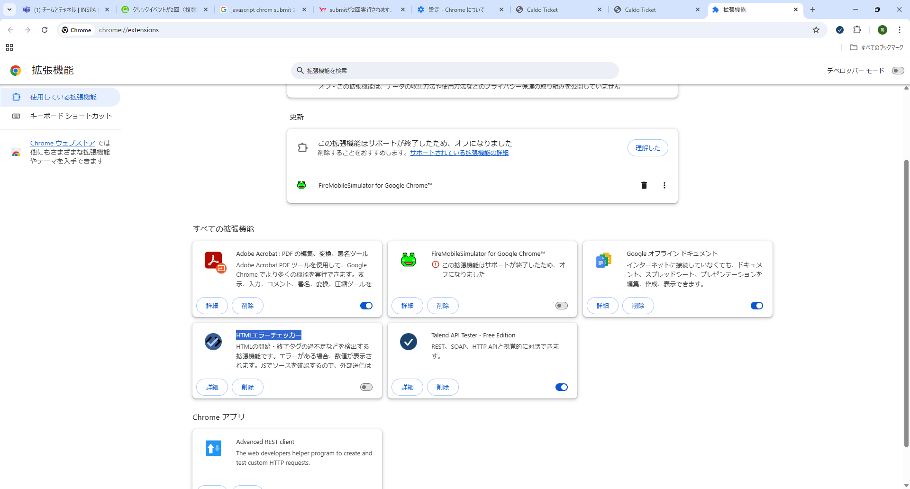Click the すべての拡張機能 heading
Screen dimensions: 910x489
click(x=223, y=229)
